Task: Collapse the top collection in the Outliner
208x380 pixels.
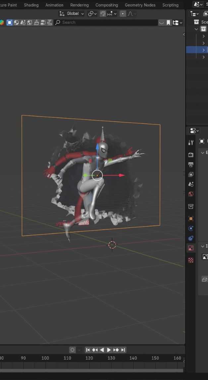Action: click(x=196, y=29)
